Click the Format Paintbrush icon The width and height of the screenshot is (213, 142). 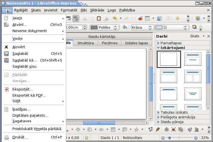(x=106, y=18)
